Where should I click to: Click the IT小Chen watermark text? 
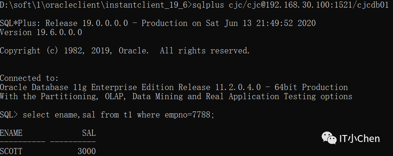click(x=359, y=138)
